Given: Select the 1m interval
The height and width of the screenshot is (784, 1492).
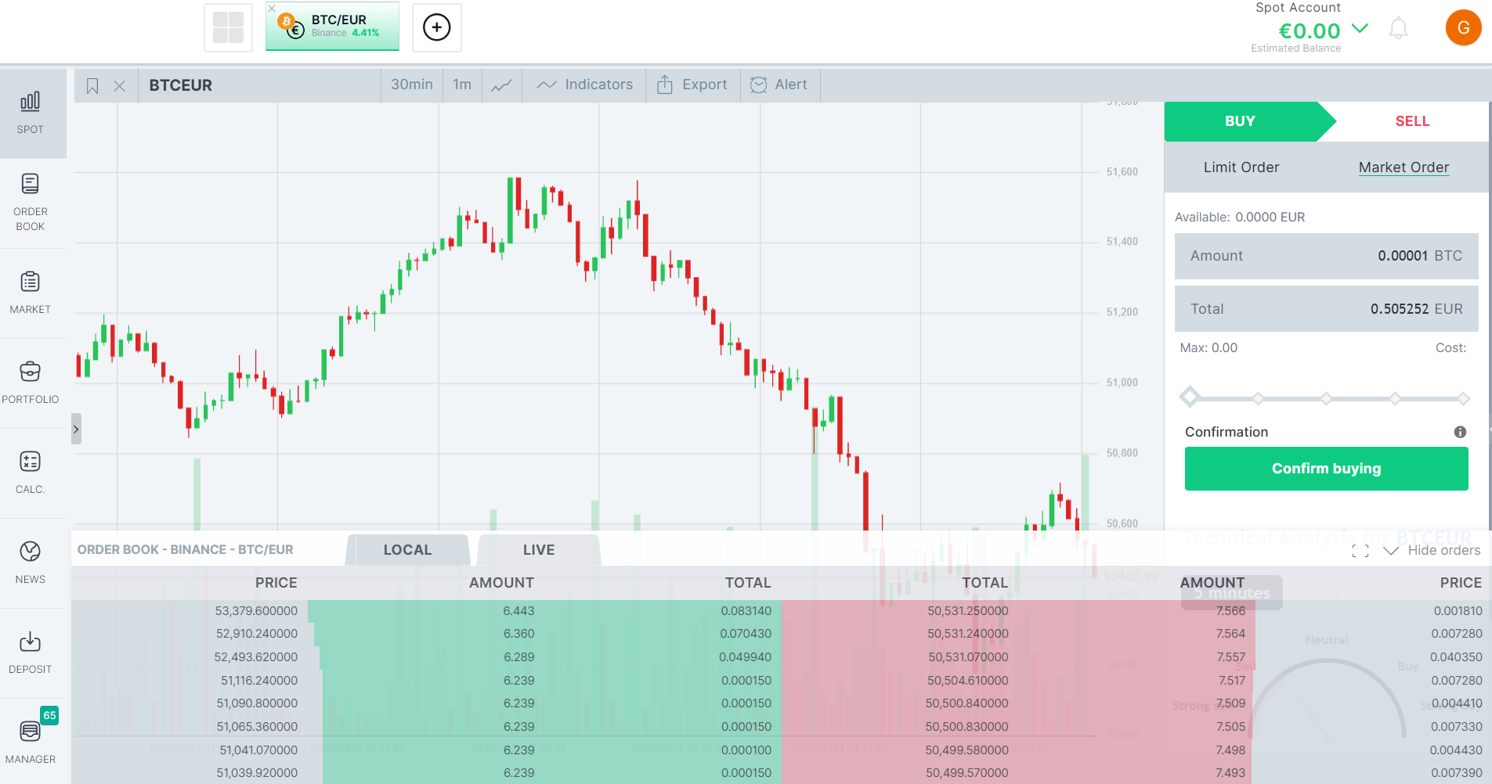Looking at the screenshot, I should click(x=462, y=85).
